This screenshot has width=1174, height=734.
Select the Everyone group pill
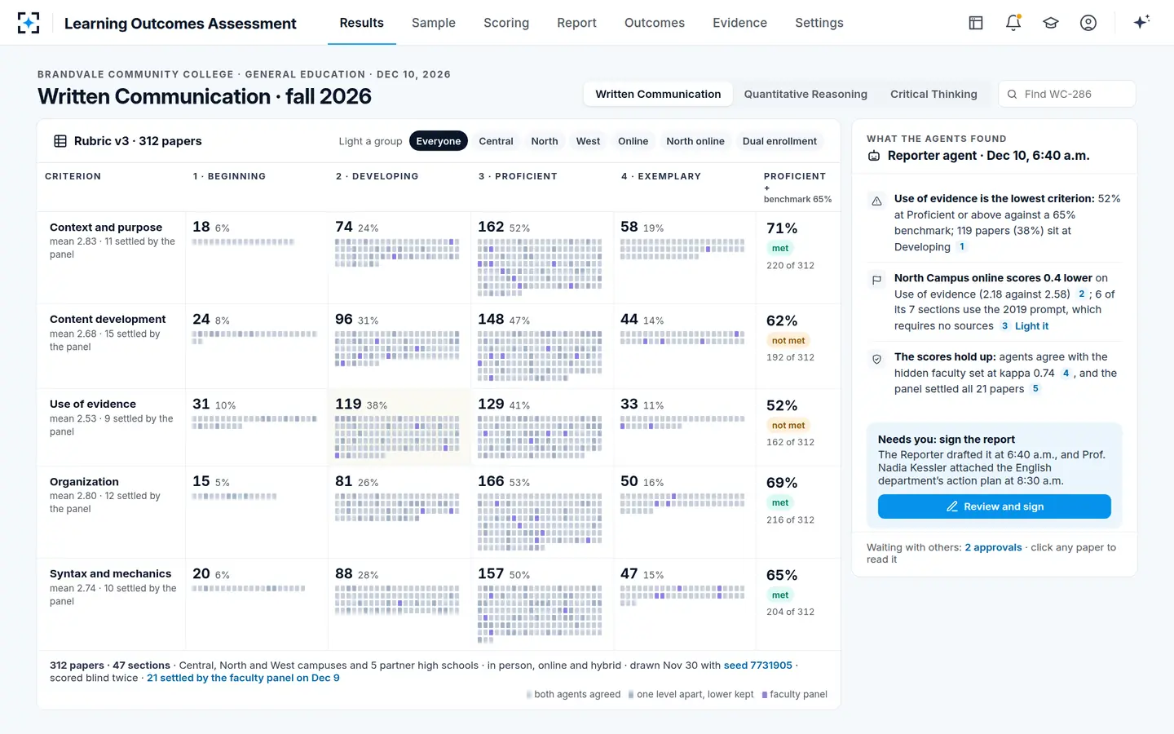point(439,141)
